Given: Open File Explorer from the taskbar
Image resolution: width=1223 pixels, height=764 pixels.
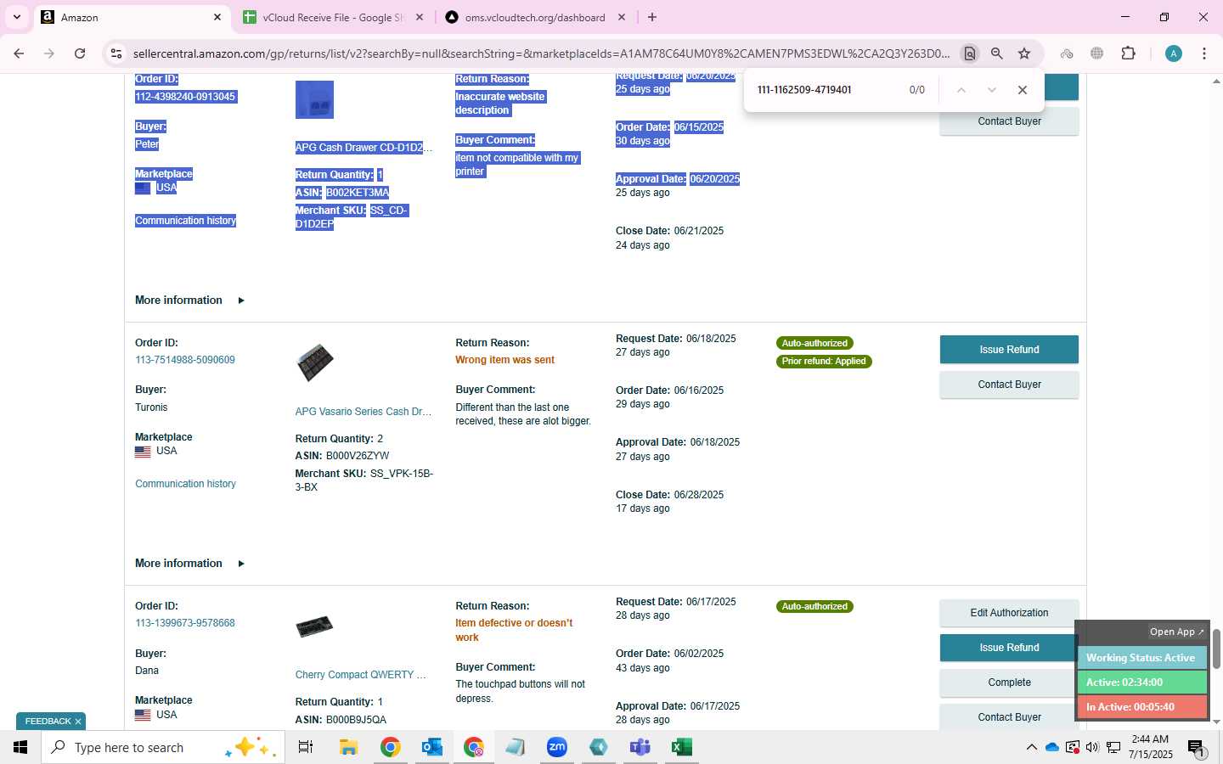Looking at the screenshot, I should tap(348, 747).
